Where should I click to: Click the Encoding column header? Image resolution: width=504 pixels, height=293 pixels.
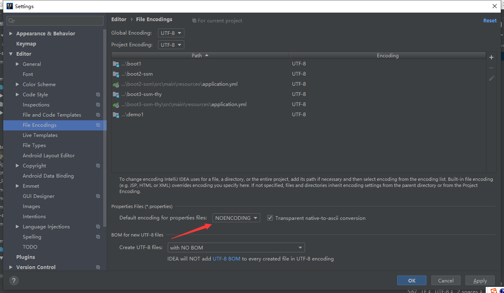(387, 55)
